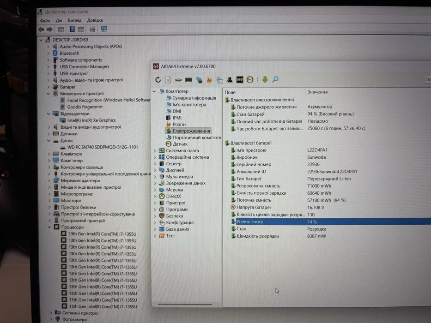Open the Вигляд menu in Device Manager

pyautogui.click(x=74, y=20)
